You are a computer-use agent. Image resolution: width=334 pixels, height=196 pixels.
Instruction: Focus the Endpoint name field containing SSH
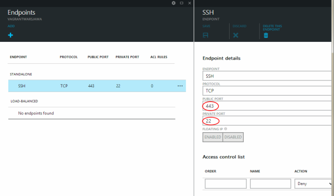pos(267,76)
